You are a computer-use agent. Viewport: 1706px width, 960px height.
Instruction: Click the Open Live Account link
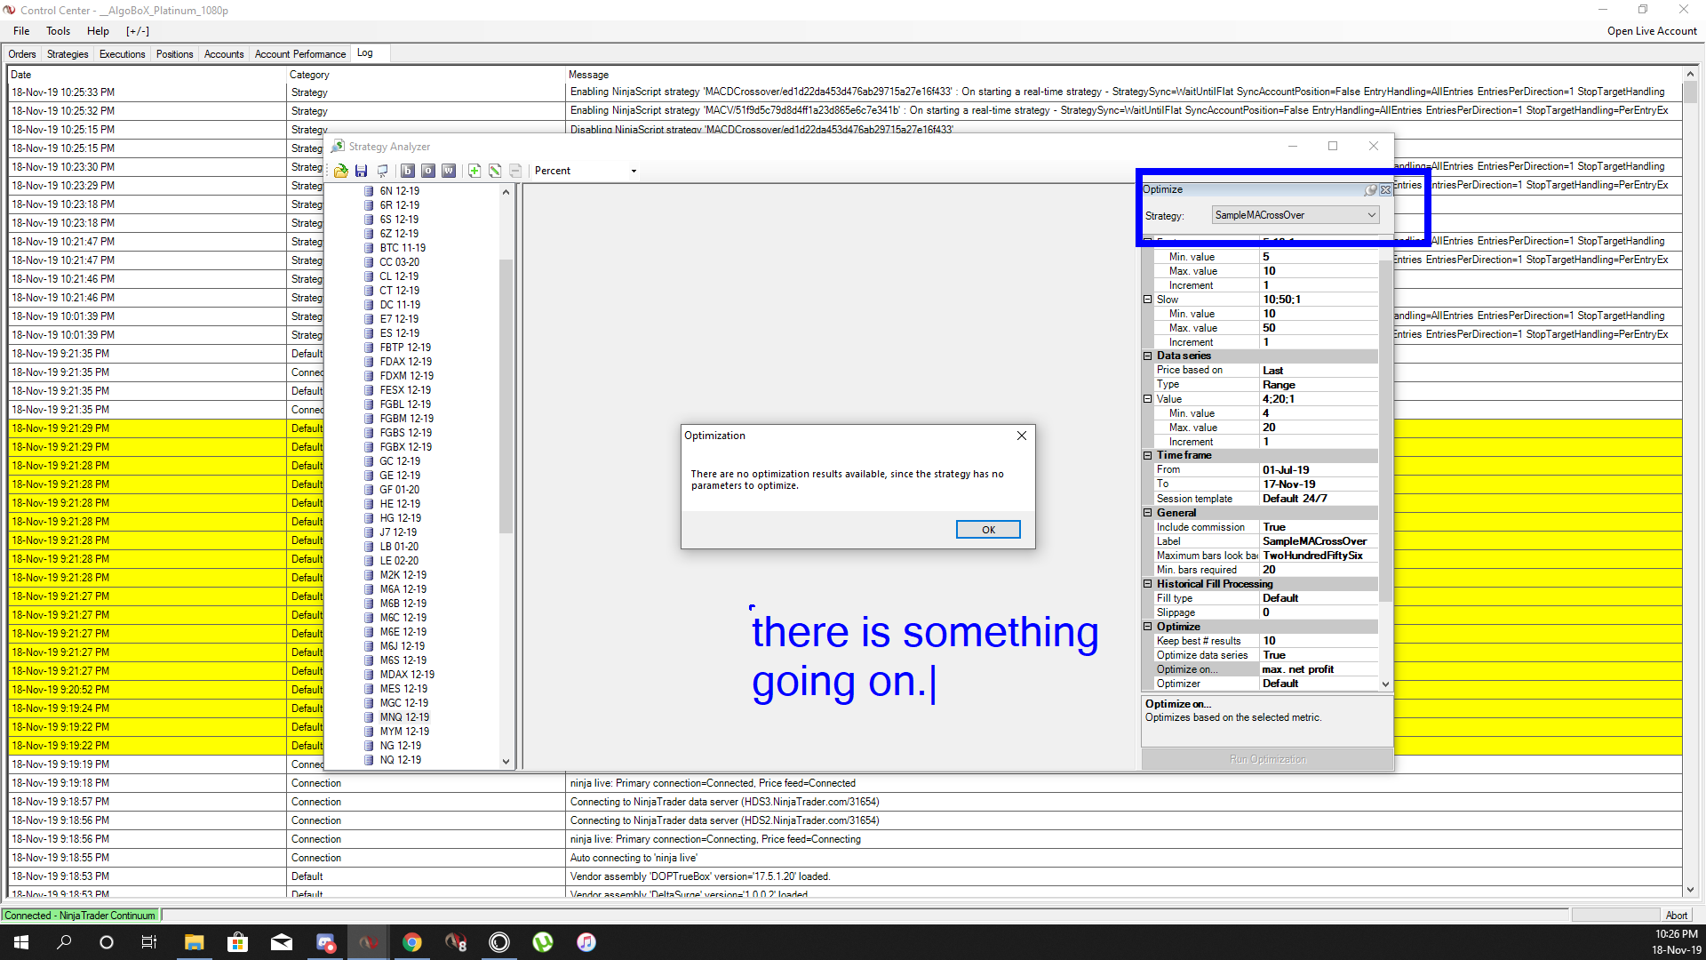click(1651, 31)
